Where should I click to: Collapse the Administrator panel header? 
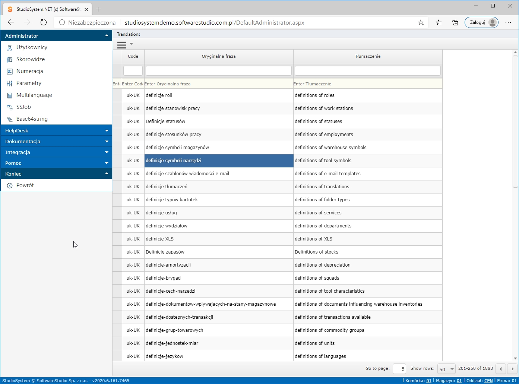pyautogui.click(x=56, y=36)
